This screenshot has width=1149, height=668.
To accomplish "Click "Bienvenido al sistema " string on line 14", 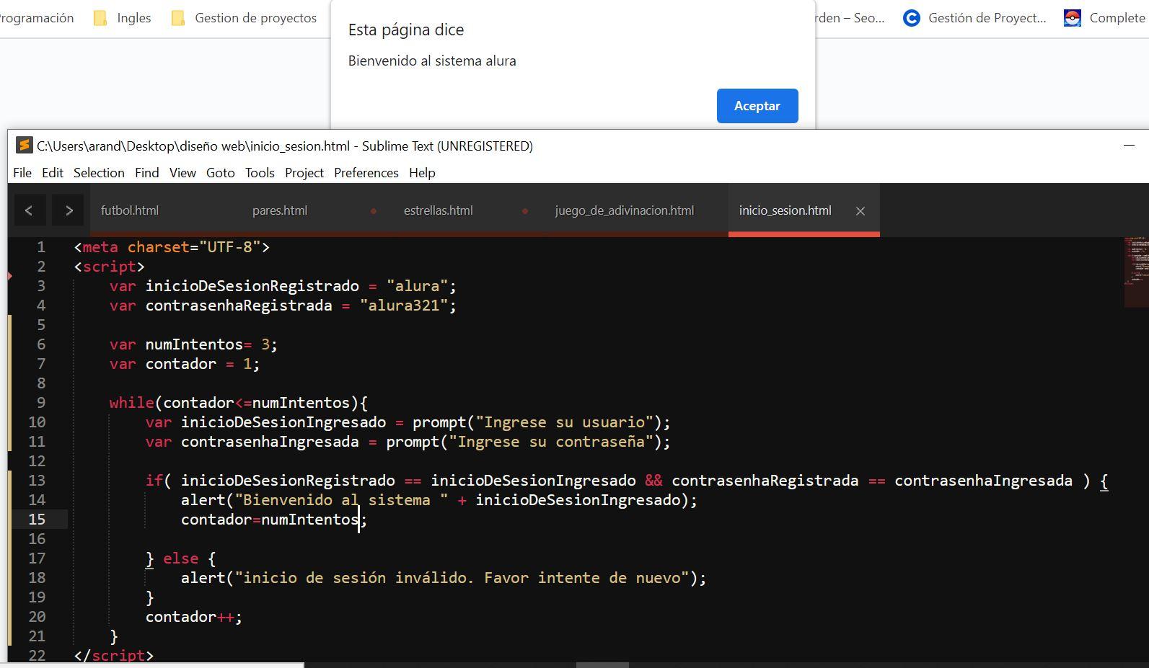I will coord(342,500).
